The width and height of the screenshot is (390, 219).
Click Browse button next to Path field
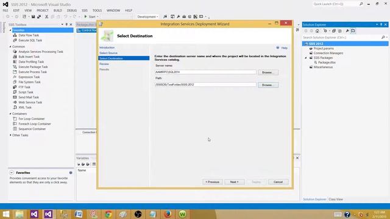(268, 85)
